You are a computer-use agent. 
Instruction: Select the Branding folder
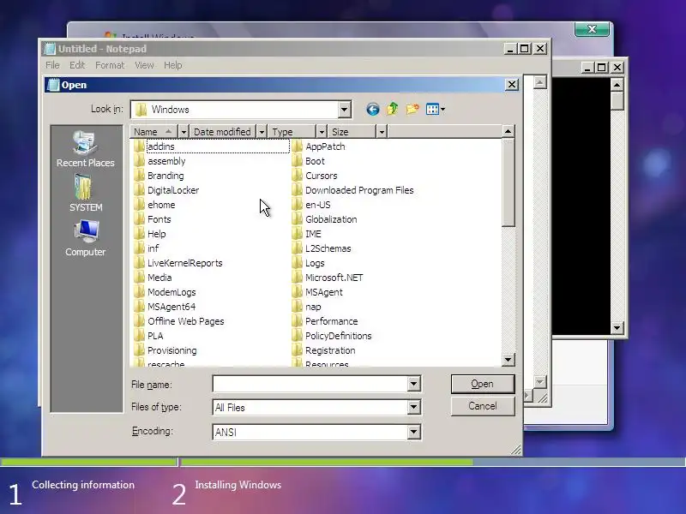pyautogui.click(x=159, y=176)
